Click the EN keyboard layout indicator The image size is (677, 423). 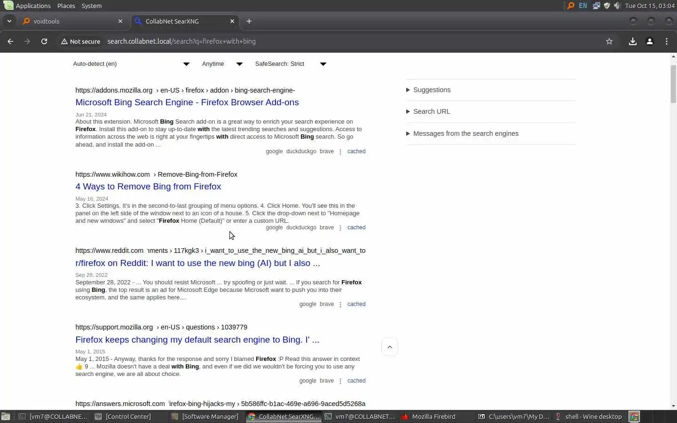point(583,6)
